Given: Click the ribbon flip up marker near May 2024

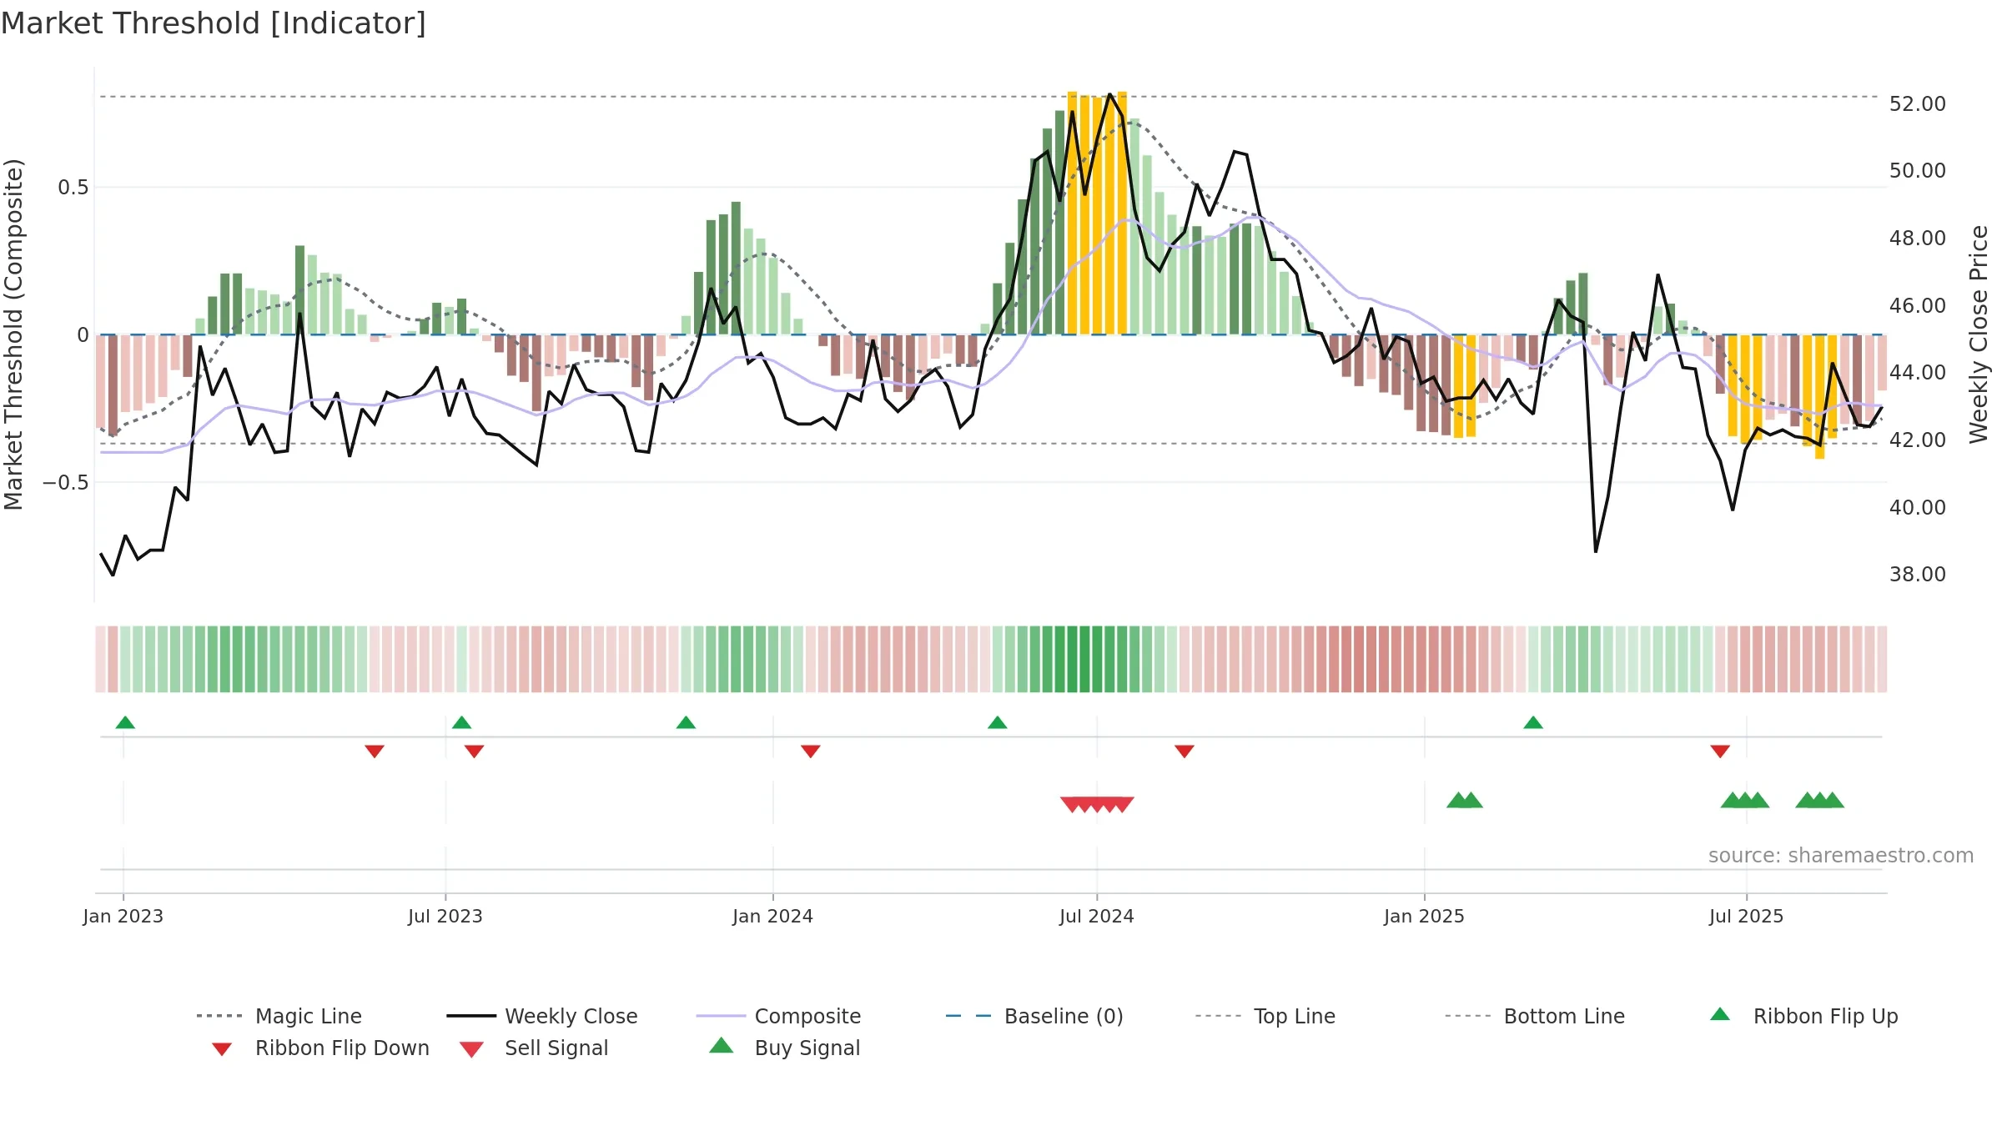Looking at the screenshot, I should click(x=997, y=722).
